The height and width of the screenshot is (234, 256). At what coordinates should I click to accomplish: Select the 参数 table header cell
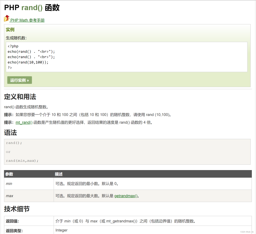(9, 174)
